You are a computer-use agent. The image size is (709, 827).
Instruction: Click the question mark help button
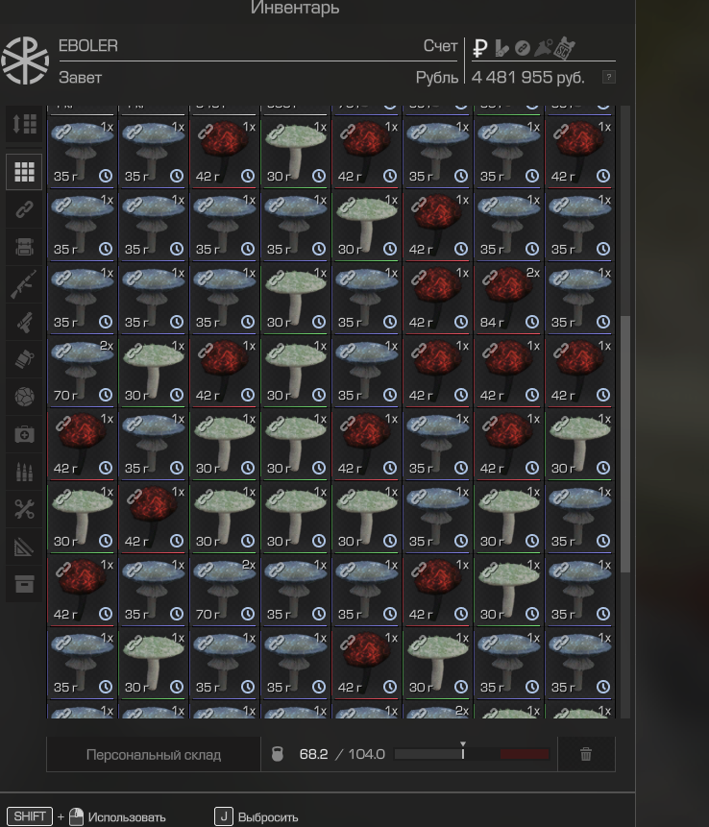[608, 77]
